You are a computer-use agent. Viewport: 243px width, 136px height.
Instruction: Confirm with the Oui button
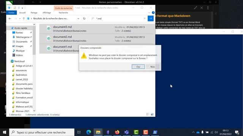[138, 66]
